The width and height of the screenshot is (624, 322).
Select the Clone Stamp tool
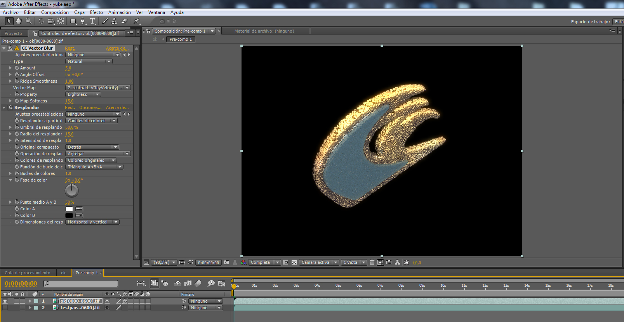click(x=115, y=21)
